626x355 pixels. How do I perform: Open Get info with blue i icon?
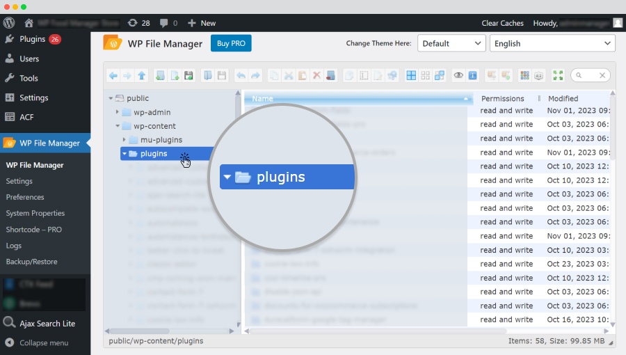(x=473, y=75)
